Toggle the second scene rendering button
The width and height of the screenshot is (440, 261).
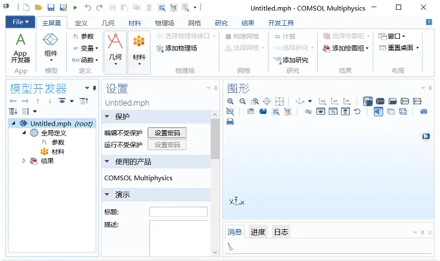coord(380,102)
